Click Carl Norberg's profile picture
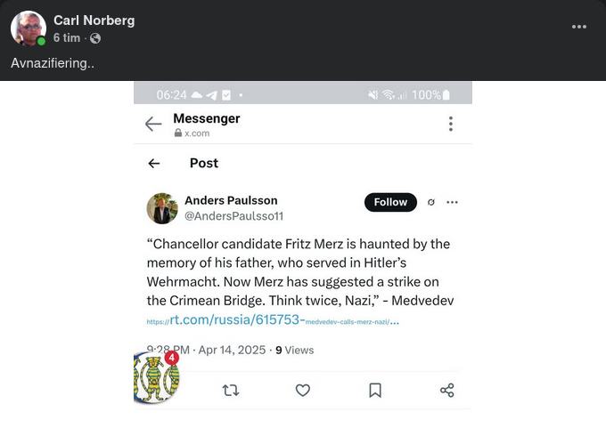Screen dimensions: 606x444 pos(29,28)
